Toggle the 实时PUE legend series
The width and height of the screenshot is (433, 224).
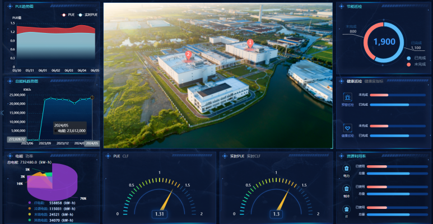coord(87,15)
